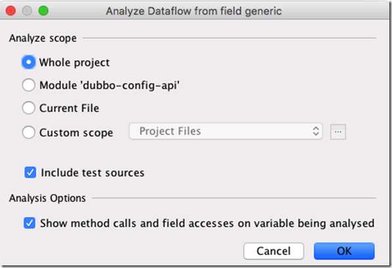Click the Cancel button
The height and width of the screenshot is (268, 392).
coord(274,251)
